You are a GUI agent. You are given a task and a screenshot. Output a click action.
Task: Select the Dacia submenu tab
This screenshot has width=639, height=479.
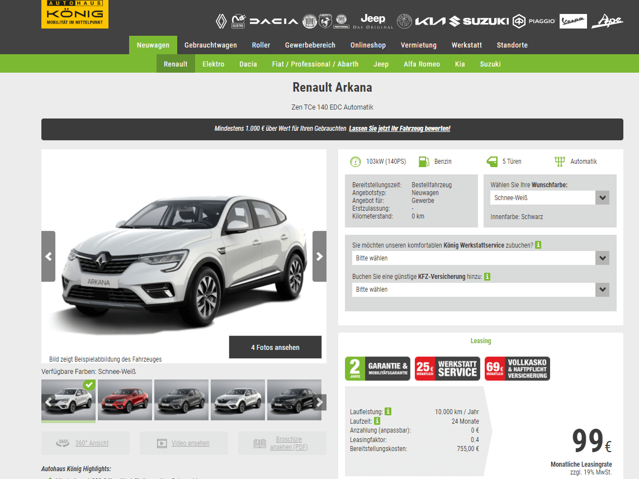tap(248, 64)
